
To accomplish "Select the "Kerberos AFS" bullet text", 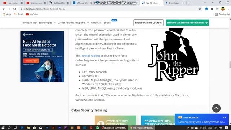I will [x=91, y=76].
